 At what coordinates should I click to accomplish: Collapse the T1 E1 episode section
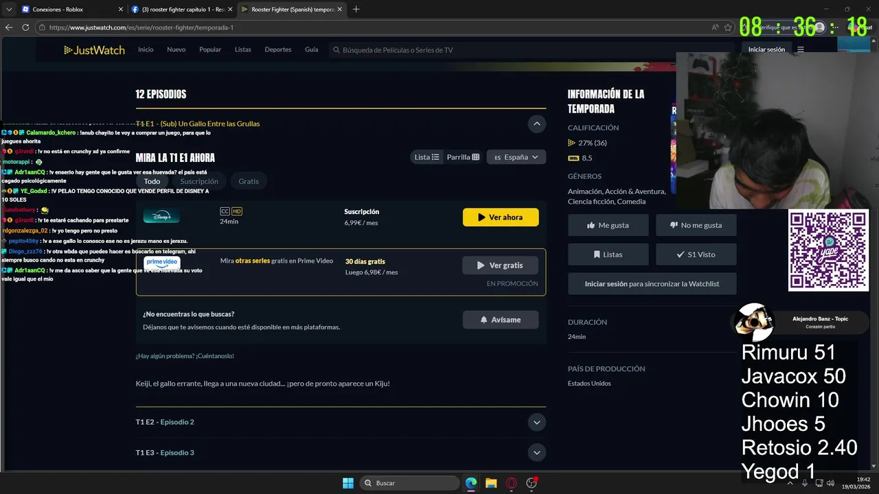[x=537, y=123]
